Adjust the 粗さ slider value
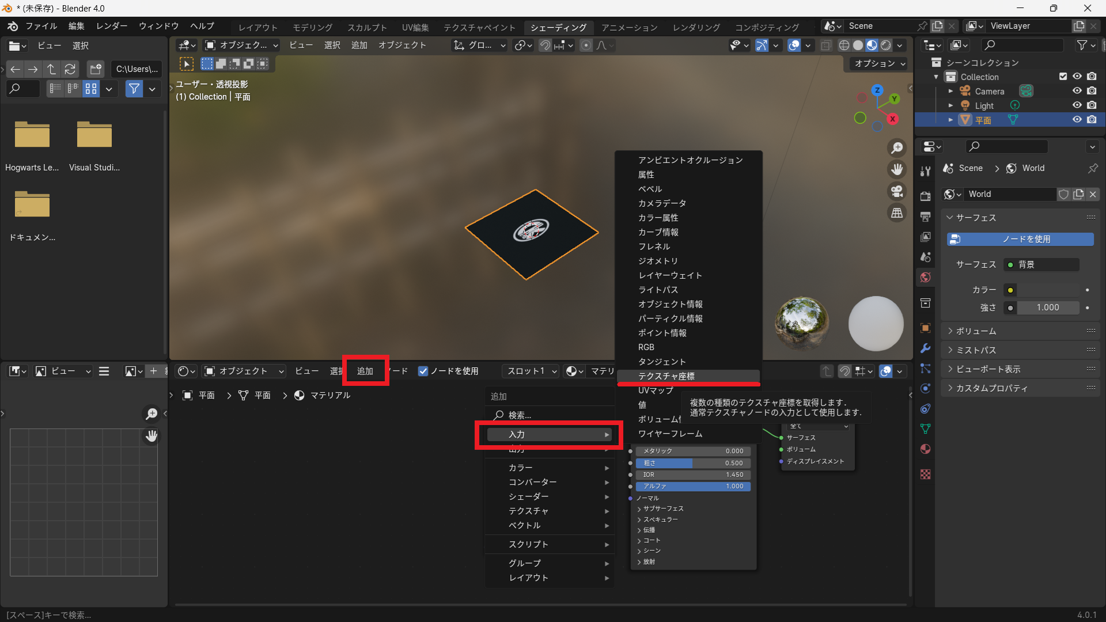Viewport: 1106px width, 622px height. coord(693,463)
